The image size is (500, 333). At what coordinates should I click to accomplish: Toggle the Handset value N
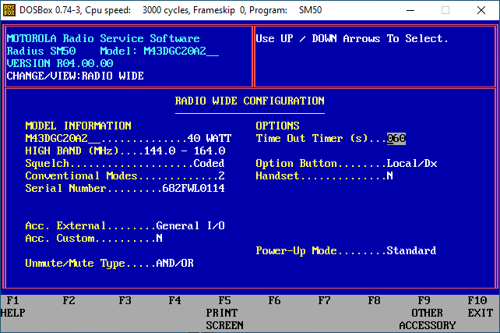tap(389, 176)
